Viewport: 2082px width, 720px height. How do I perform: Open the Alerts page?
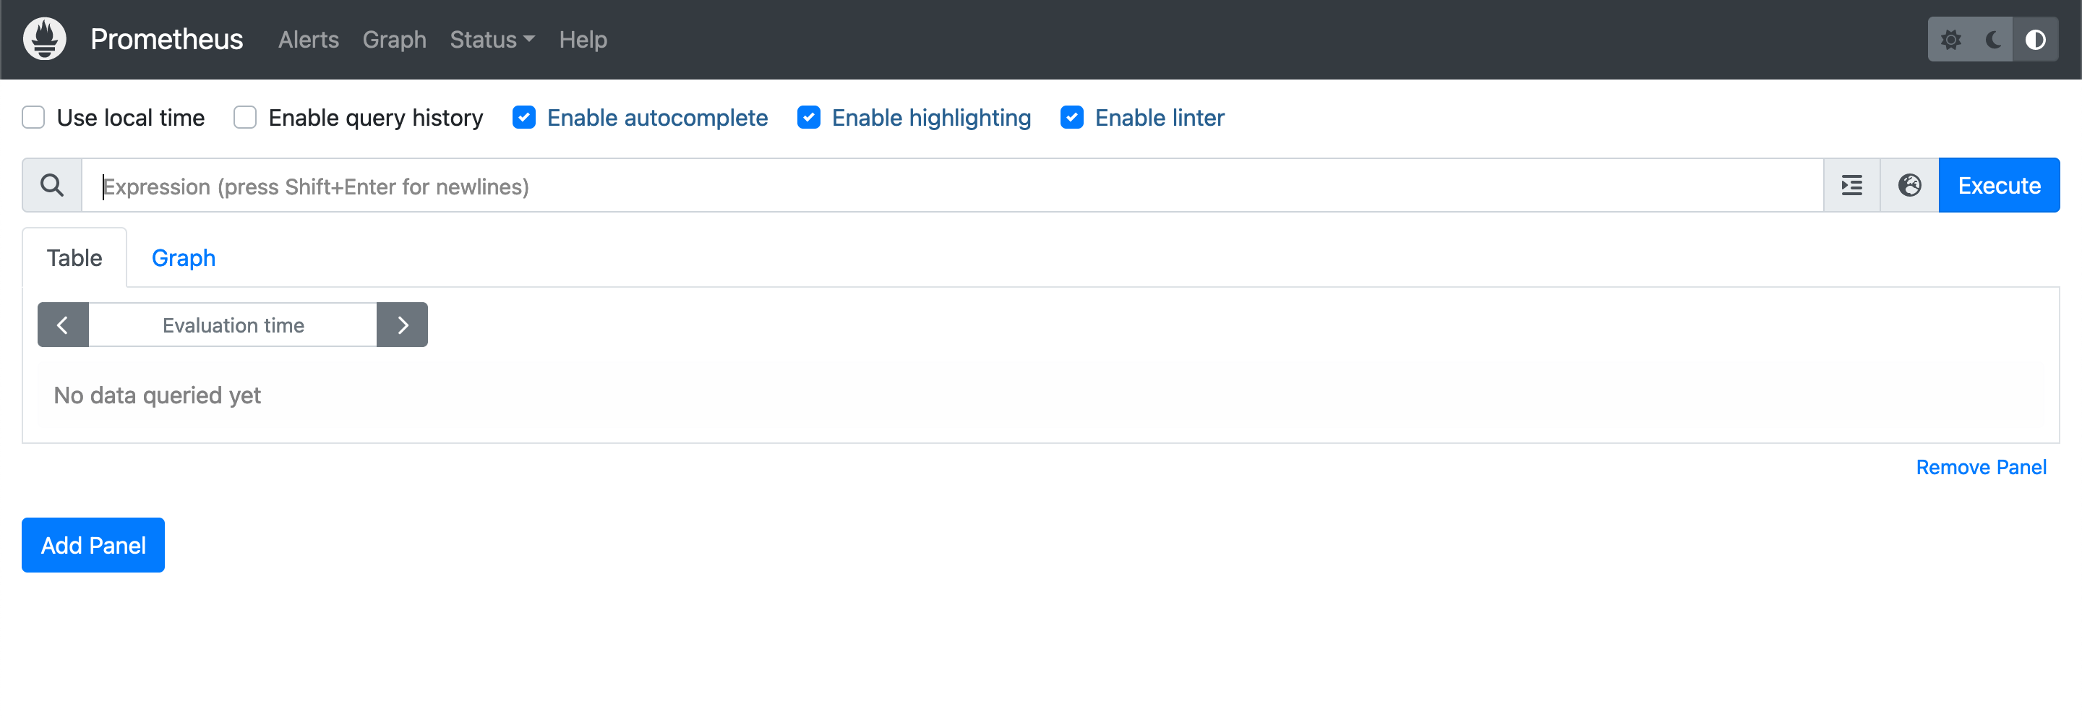point(308,39)
